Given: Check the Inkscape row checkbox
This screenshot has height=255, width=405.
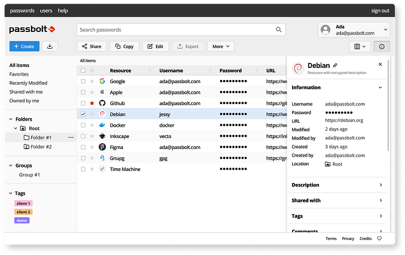Looking at the screenshot, I should (x=83, y=136).
